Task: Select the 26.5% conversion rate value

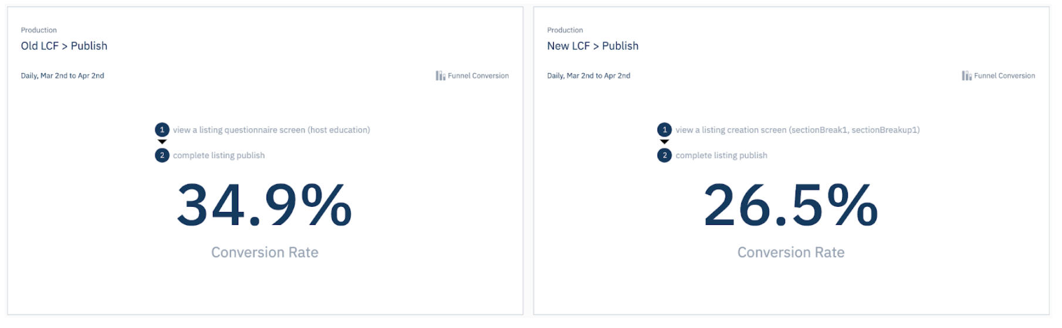Action: [791, 205]
